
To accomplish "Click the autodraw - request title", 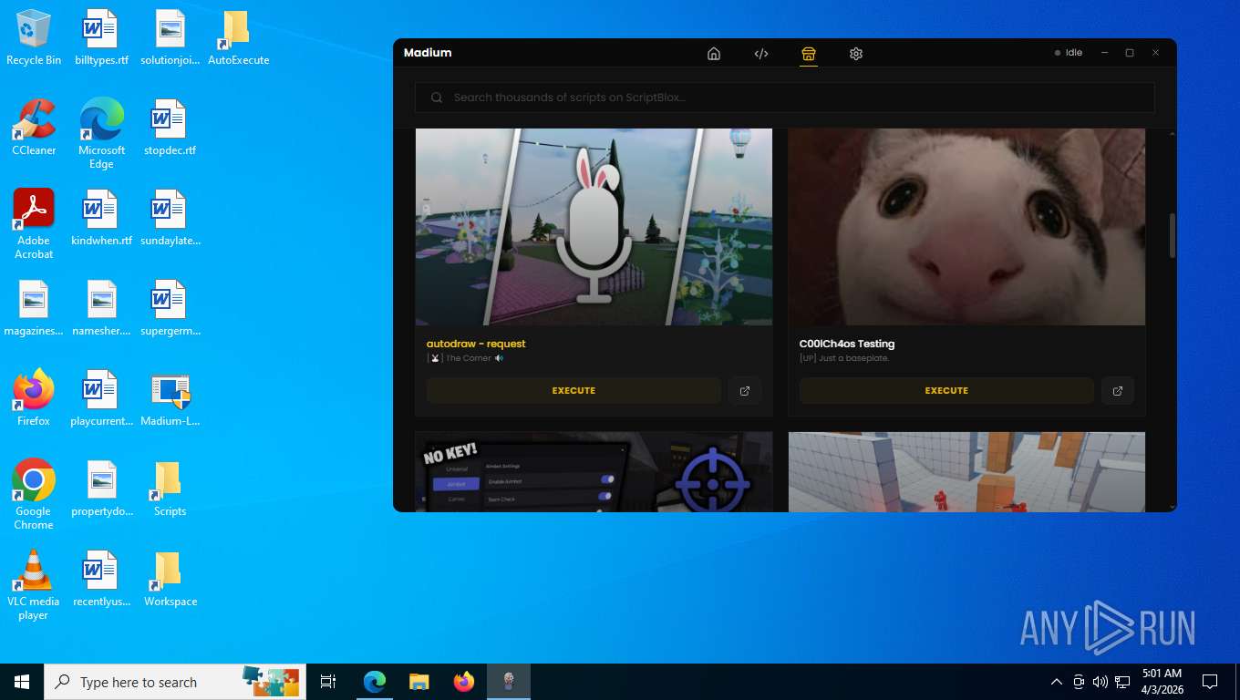I will click(x=476, y=344).
